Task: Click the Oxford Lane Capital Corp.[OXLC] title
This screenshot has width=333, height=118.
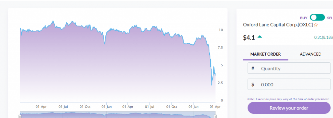Action: (x=278, y=25)
